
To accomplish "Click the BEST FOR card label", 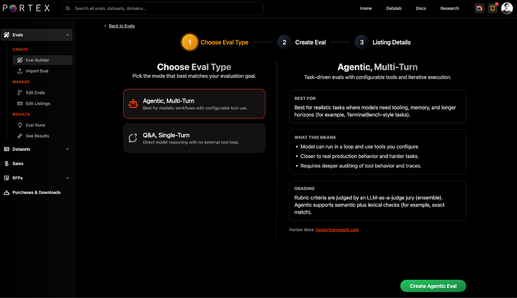I will [x=305, y=98].
